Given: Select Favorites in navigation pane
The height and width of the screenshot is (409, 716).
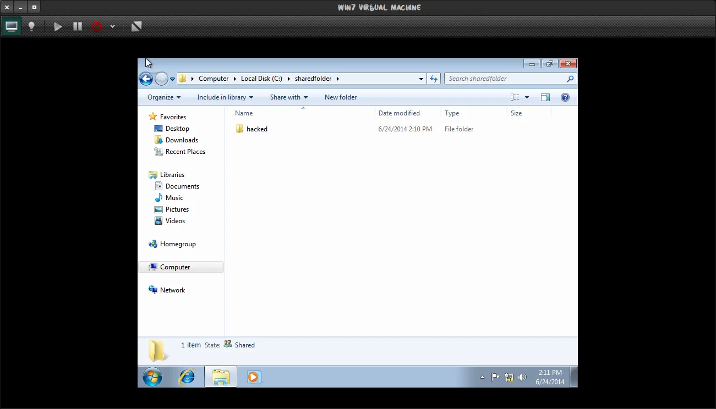Looking at the screenshot, I should pyautogui.click(x=173, y=117).
